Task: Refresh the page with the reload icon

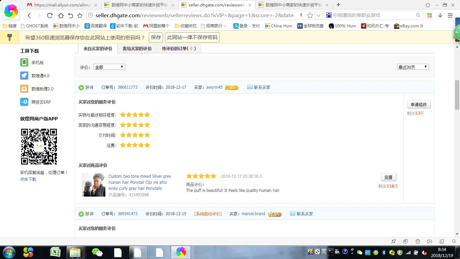Action: tap(50, 15)
